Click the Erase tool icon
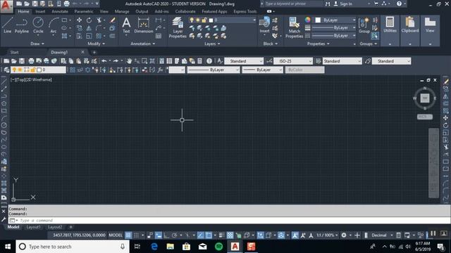This screenshot has height=253, width=451. 113,20
